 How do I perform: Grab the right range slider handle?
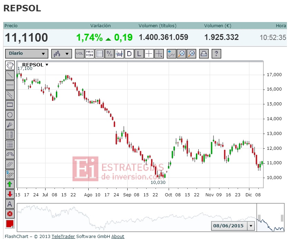[x=282, y=218]
